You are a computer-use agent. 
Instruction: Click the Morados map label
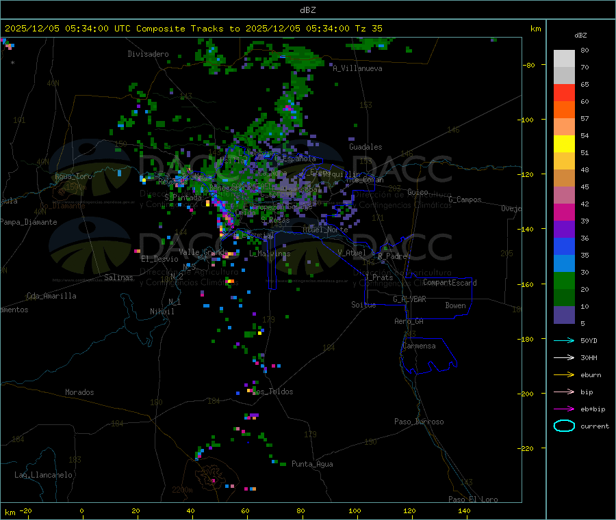coord(79,392)
